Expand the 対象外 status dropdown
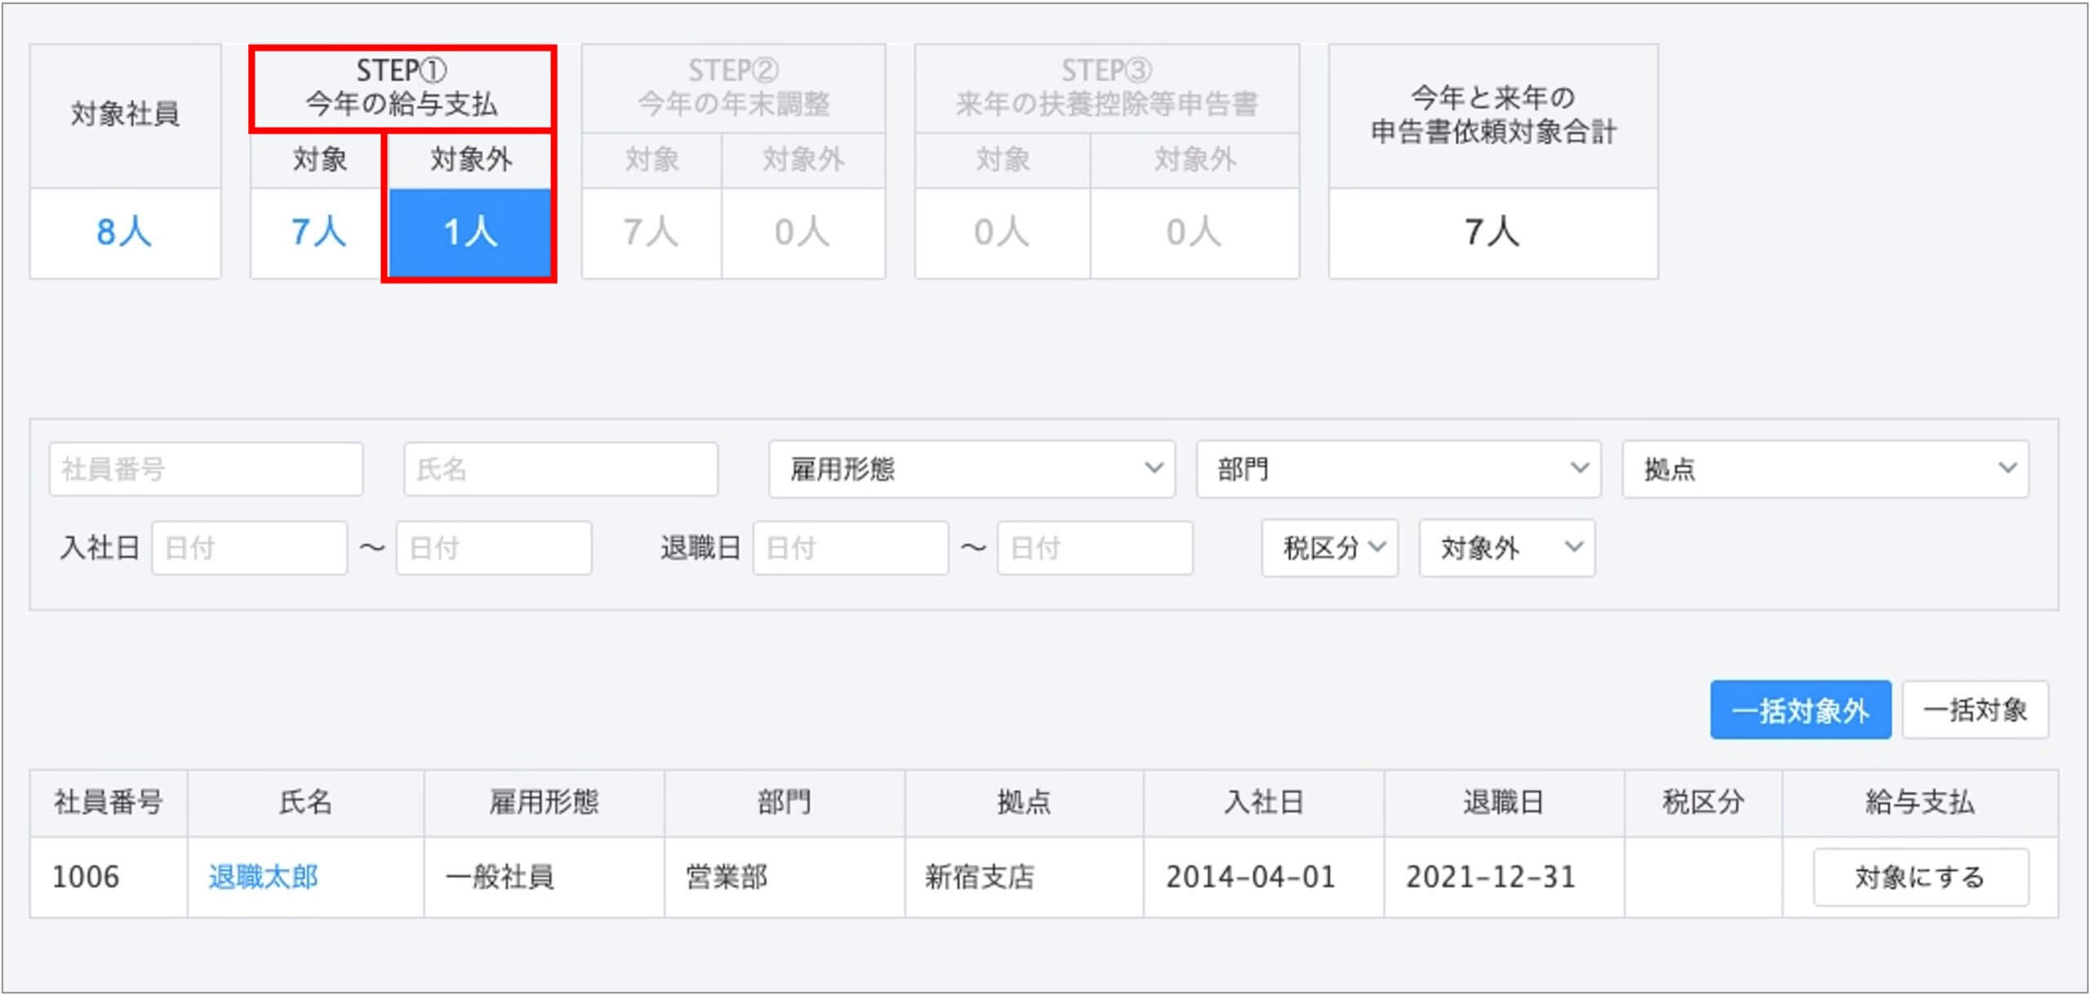2090x995 pixels. (1506, 548)
